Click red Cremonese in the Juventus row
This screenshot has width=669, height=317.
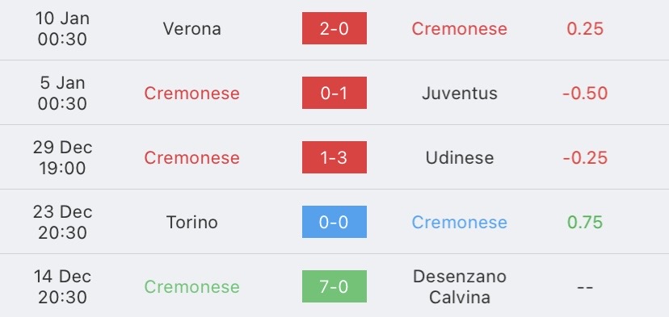(x=192, y=93)
